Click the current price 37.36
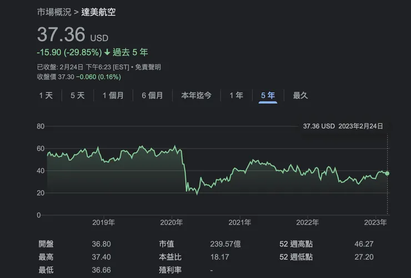This screenshot has height=278, width=411. (x=61, y=34)
